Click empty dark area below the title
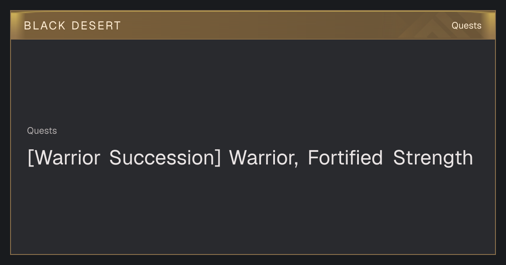 pos(253,210)
